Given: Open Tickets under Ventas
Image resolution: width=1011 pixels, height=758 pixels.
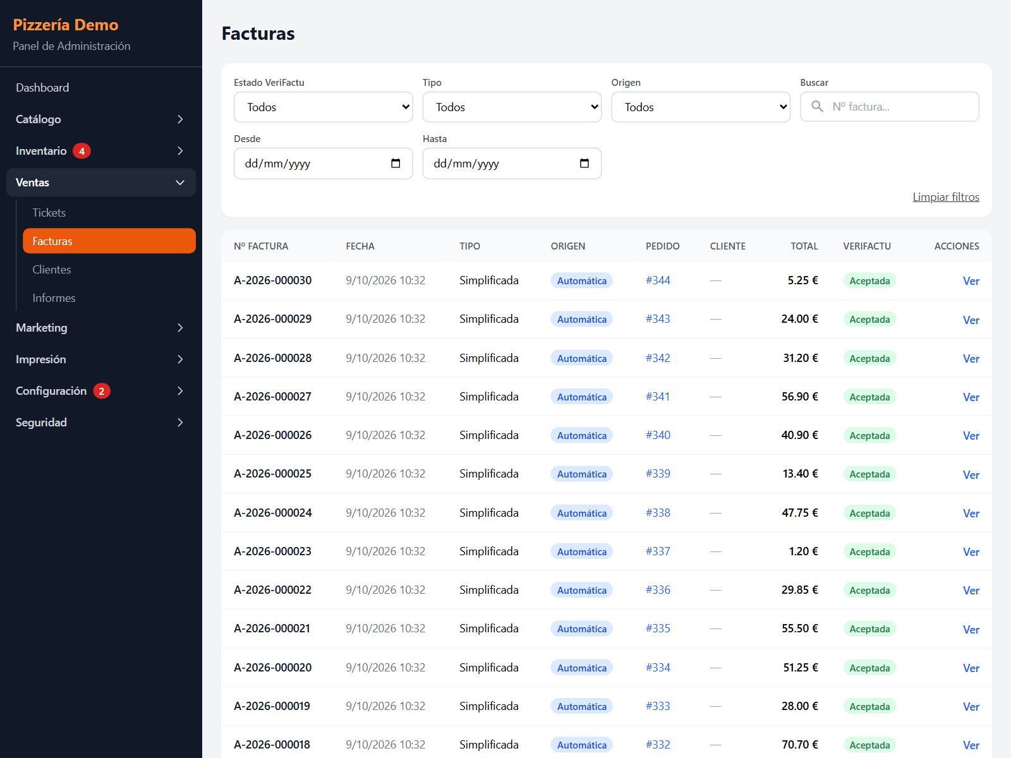Looking at the screenshot, I should [x=109, y=213].
